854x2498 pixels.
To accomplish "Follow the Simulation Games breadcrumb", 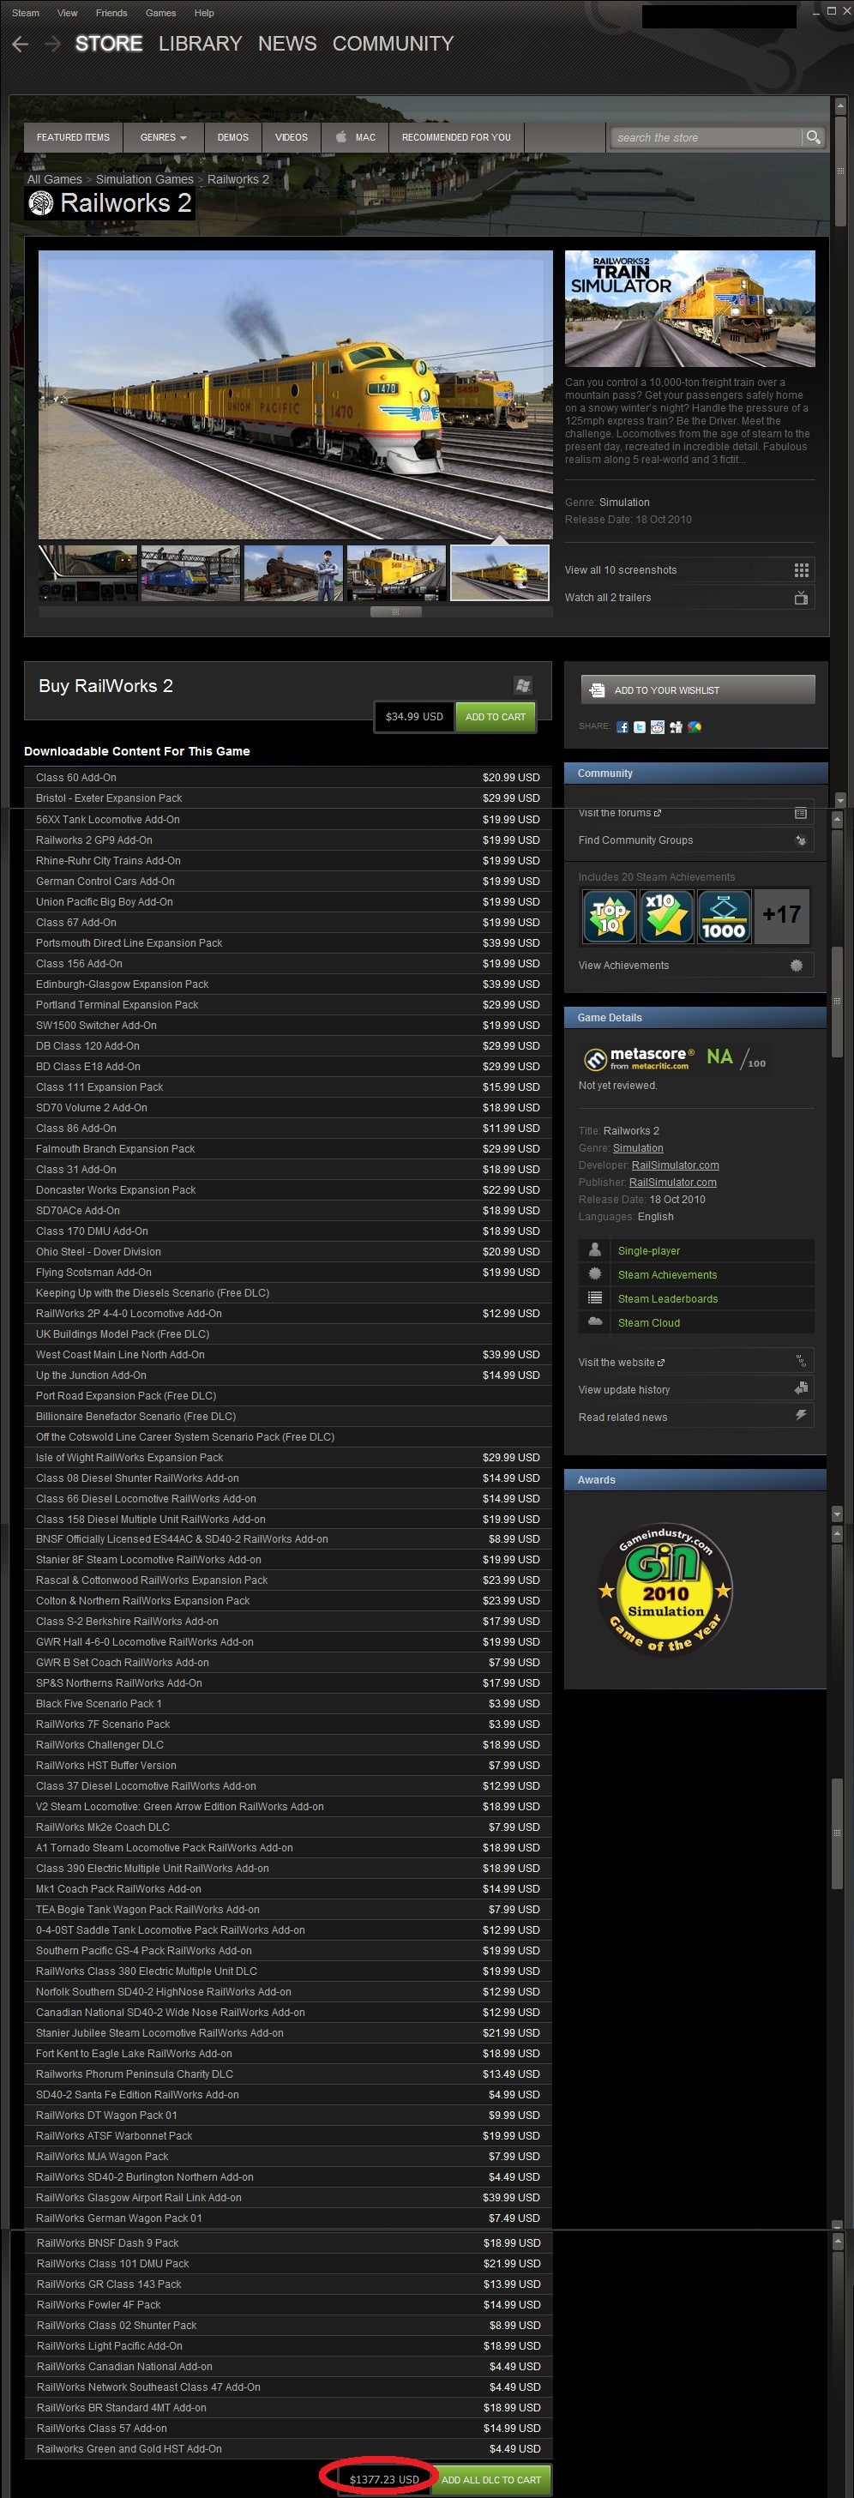I will pos(144,179).
